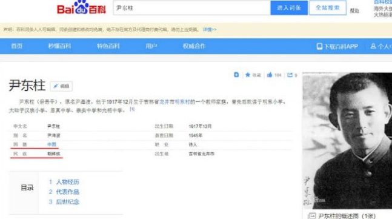Screen dimensions: 392x219
Task: Click the 编辑 edit button beside title
Action: [x=61, y=86]
